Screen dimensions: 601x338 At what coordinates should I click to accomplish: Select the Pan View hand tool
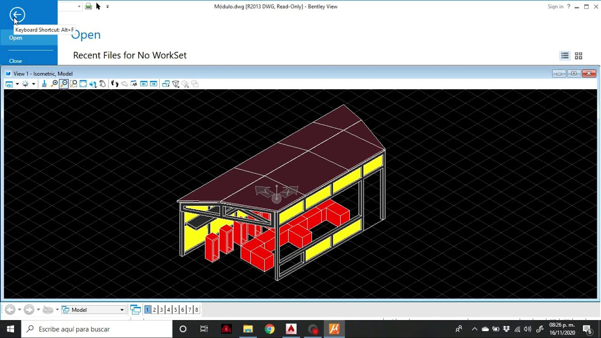[x=102, y=84]
